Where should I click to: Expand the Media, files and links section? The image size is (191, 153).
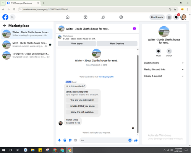click(x=164, y=70)
